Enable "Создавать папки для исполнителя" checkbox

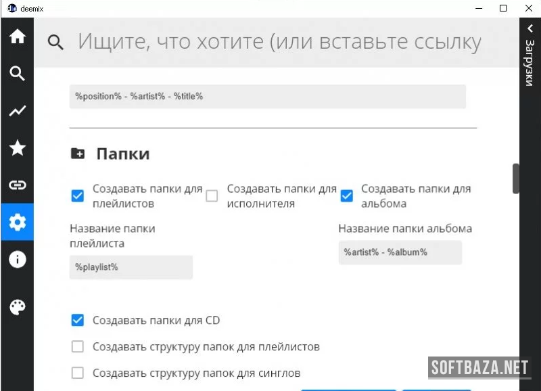click(212, 196)
